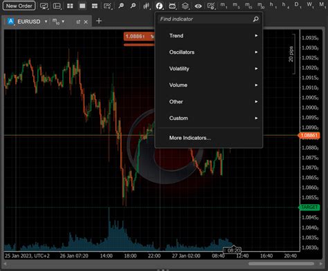
Task: Click the 20 pips scale indicator
Action: click(291, 54)
